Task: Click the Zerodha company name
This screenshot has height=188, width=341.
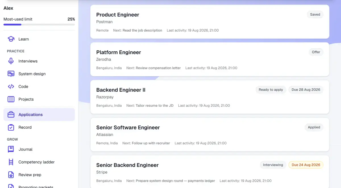Action: (104, 59)
